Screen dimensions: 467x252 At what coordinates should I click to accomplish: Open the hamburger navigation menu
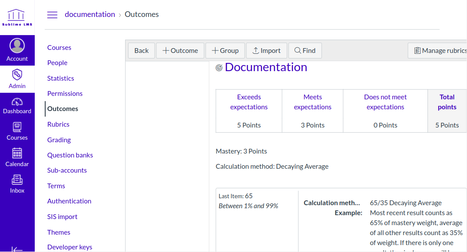coord(52,15)
